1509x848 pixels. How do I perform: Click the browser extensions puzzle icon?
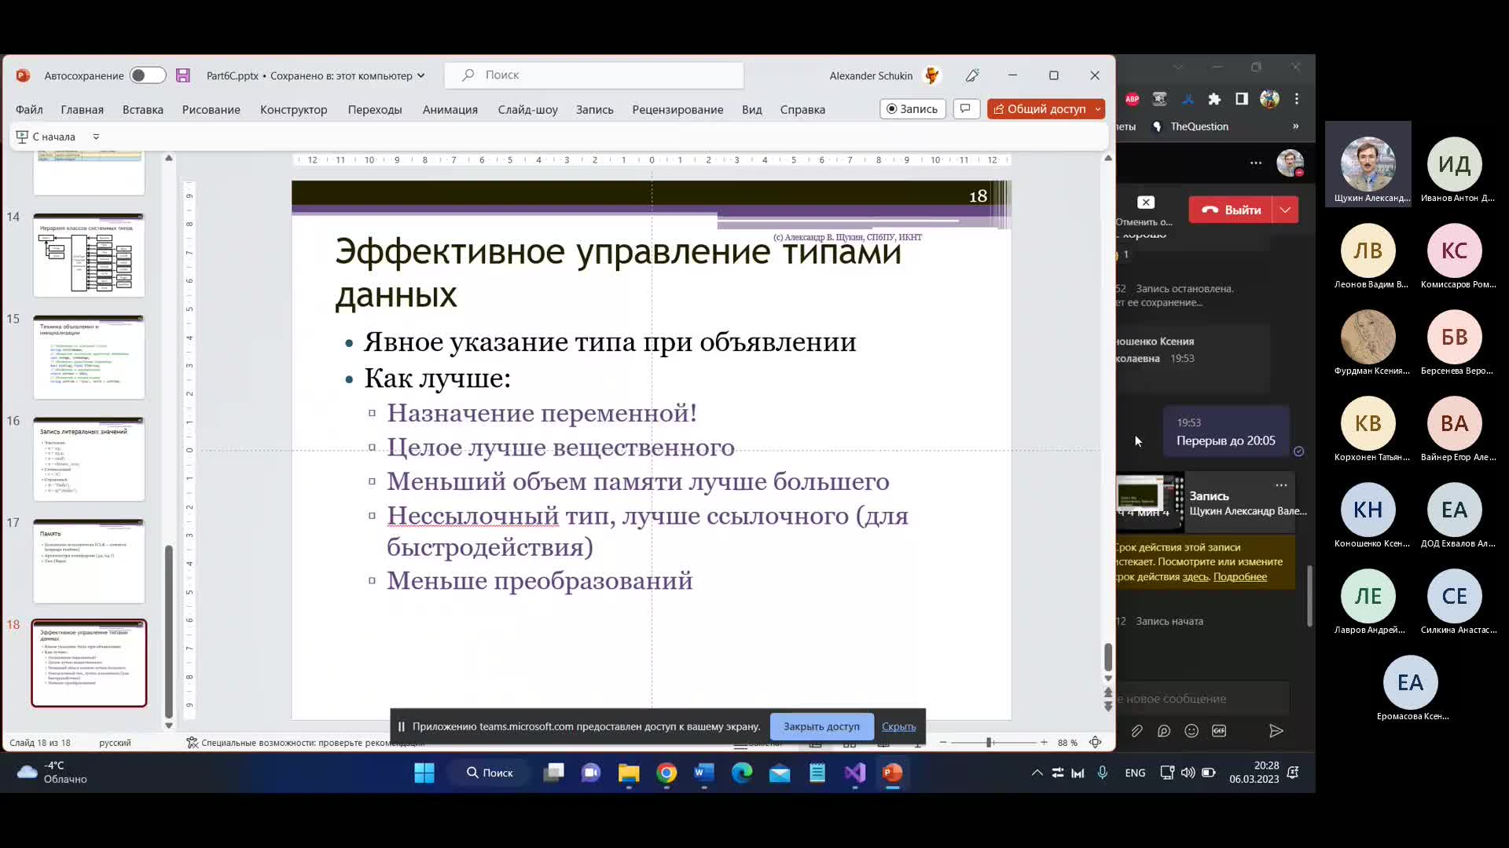point(1214,99)
